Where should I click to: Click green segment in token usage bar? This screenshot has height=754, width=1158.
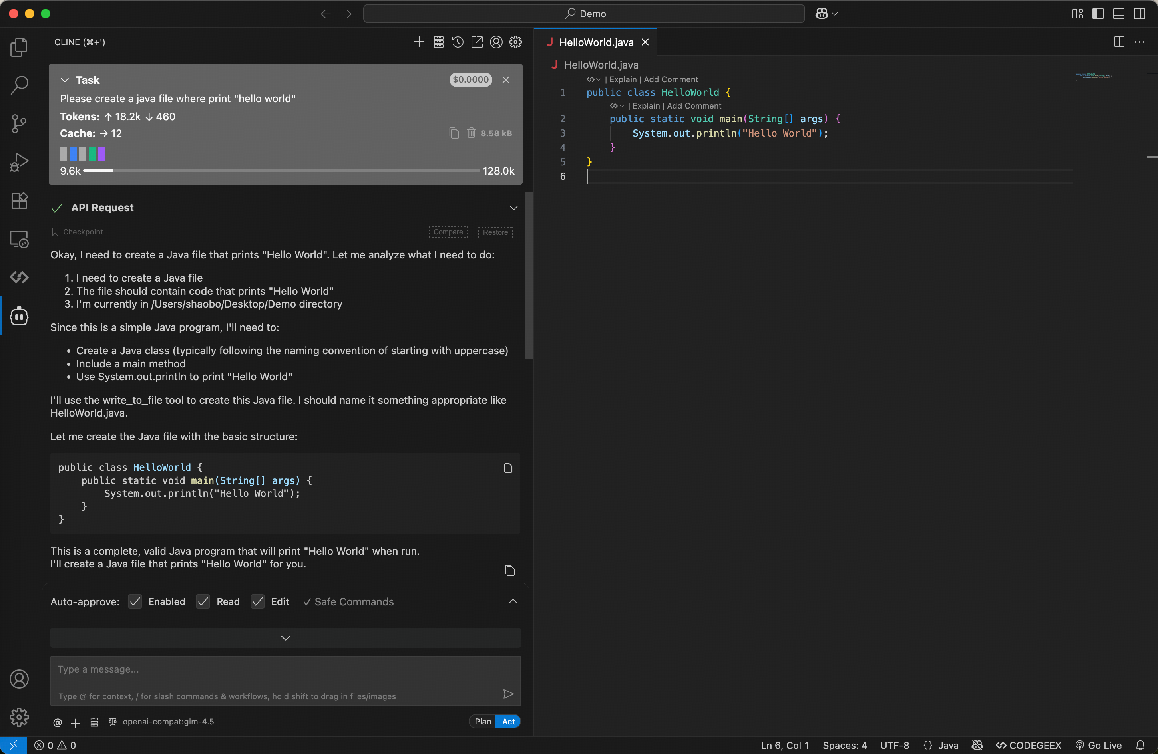[x=92, y=154]
